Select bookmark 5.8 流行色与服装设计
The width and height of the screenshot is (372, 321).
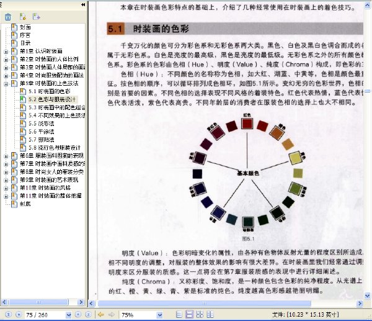click(x=55, y=148)
